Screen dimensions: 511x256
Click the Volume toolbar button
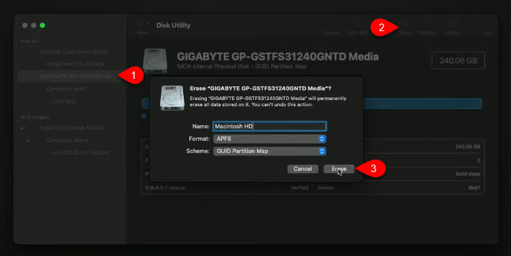click(x=332, y=32)
